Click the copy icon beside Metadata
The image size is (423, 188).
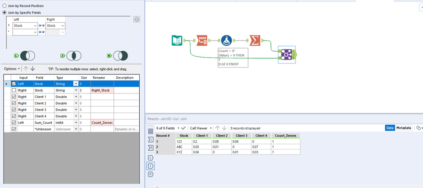click(x=418, y=128)
